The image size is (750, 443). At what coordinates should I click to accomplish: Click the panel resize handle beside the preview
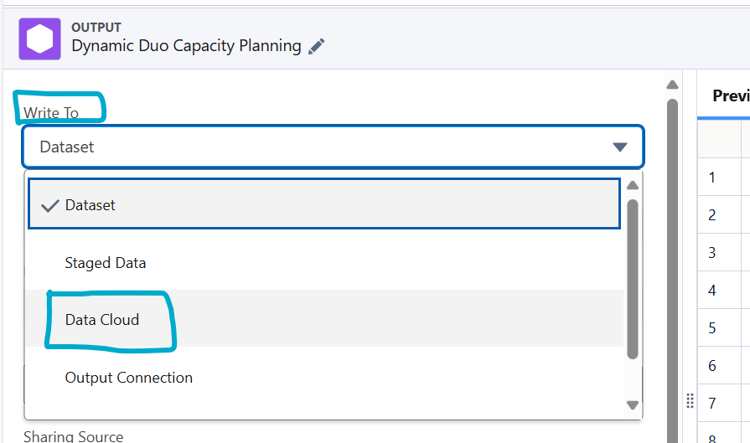(x=690, y=400)
